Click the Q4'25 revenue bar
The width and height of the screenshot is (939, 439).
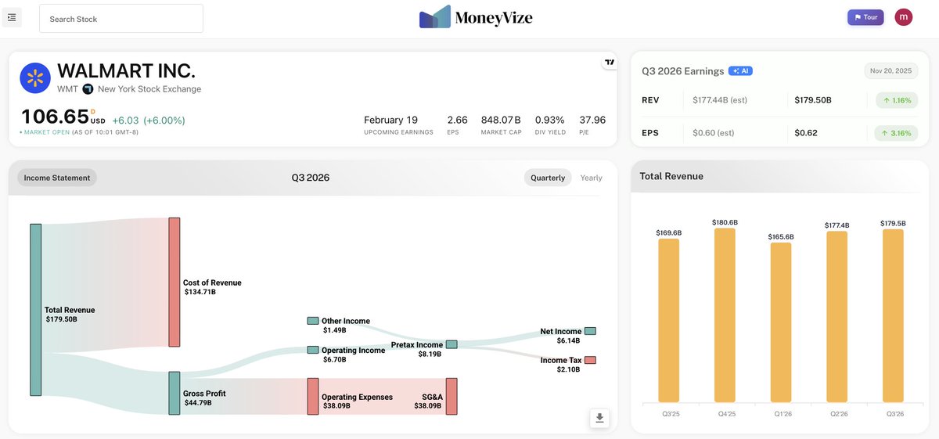click(x=725, y=315)
